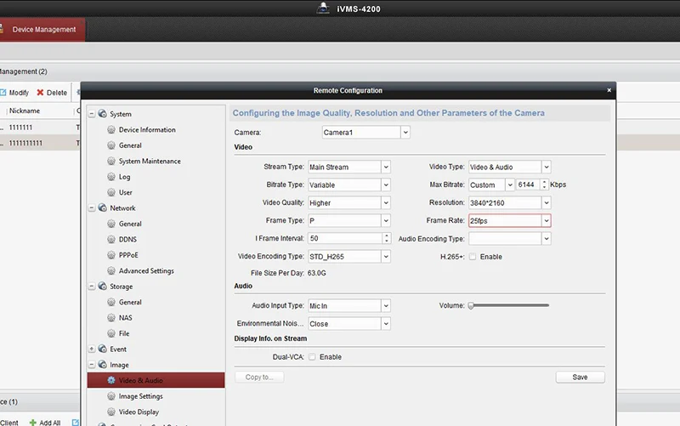
Task: Click the green plus Add All icon
Action: tap(33, 422)
